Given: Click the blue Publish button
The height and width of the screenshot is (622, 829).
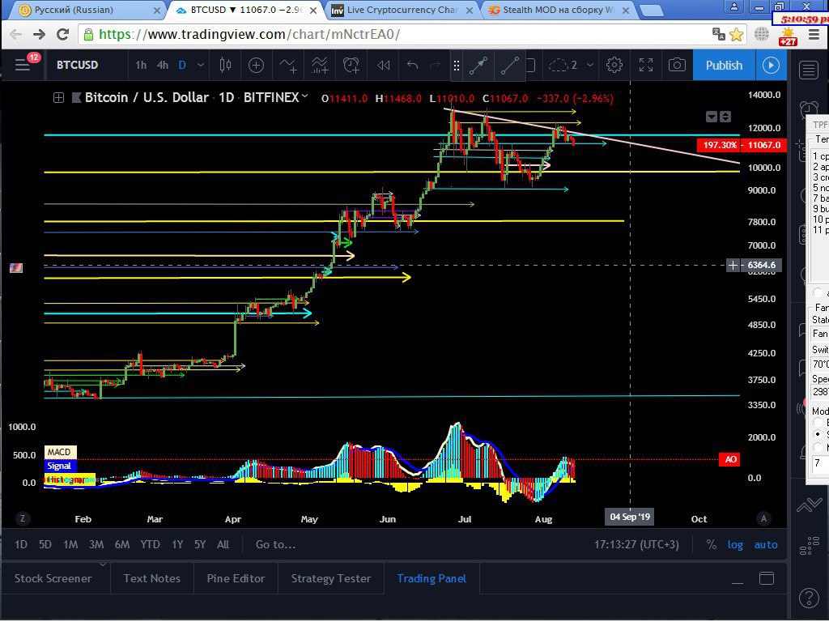Looking at the screenshot, I should click(x=724, y=65).
